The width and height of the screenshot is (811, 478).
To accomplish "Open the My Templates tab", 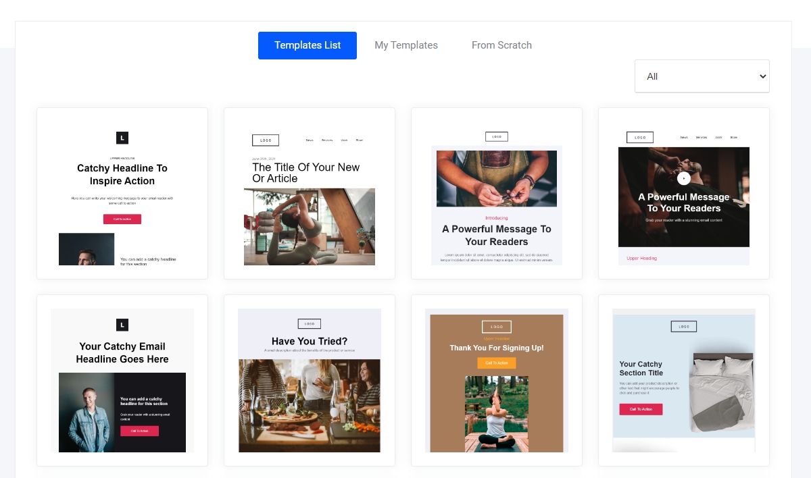I will 406,45.
